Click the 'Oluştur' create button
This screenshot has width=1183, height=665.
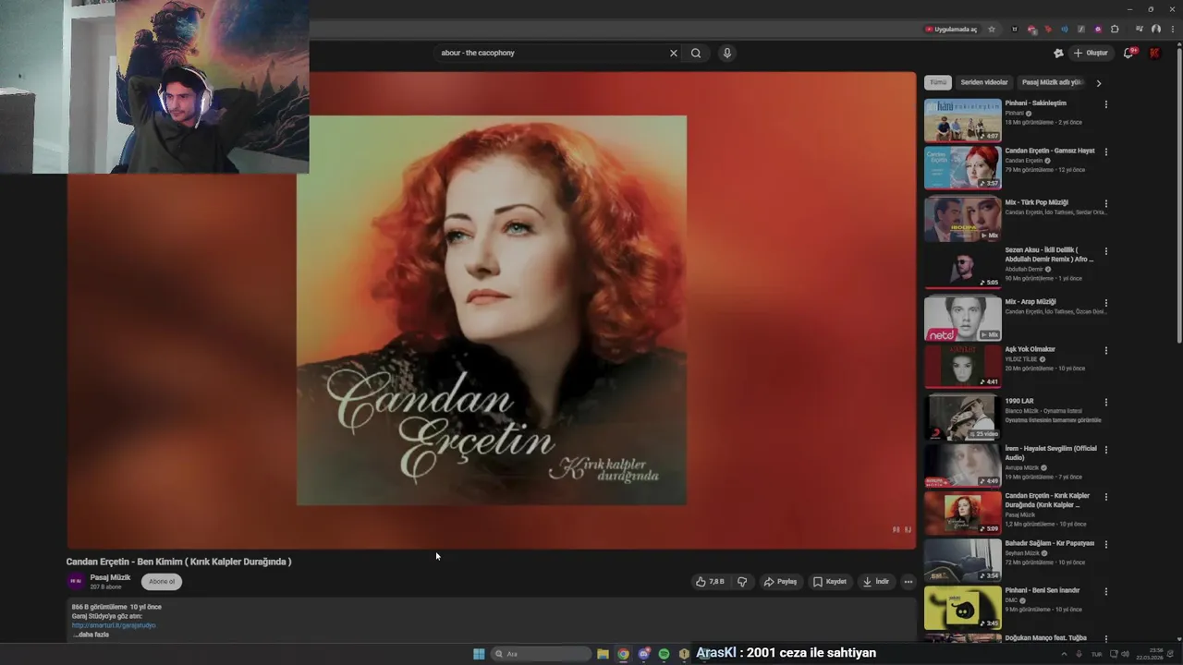click(x=1091, y=53)
